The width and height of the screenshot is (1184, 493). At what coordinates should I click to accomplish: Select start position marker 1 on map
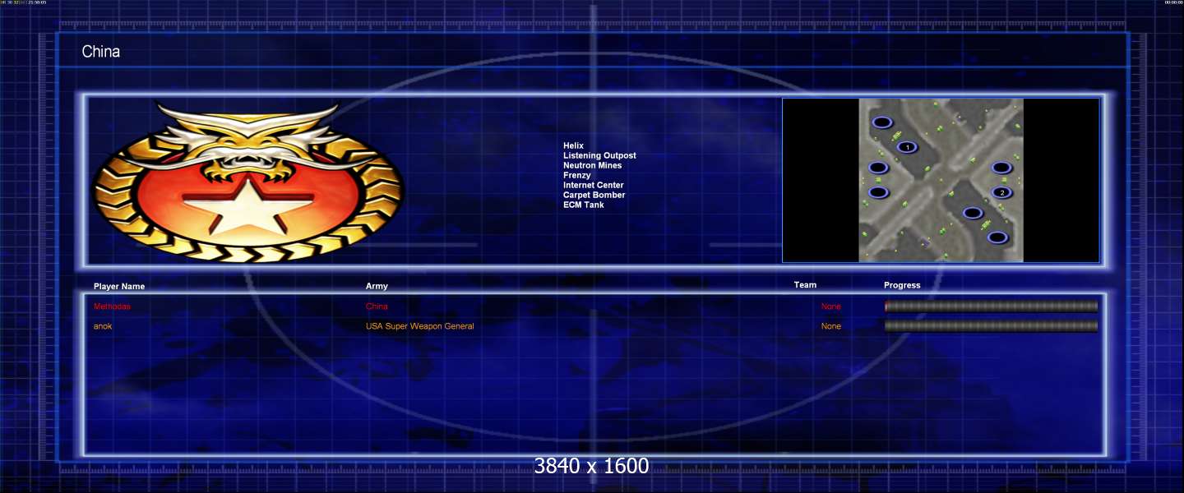(x=907, y=147)
